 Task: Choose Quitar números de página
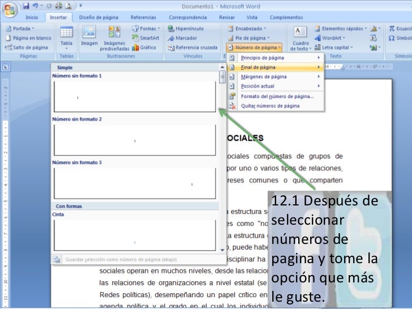tap(276, 106)
